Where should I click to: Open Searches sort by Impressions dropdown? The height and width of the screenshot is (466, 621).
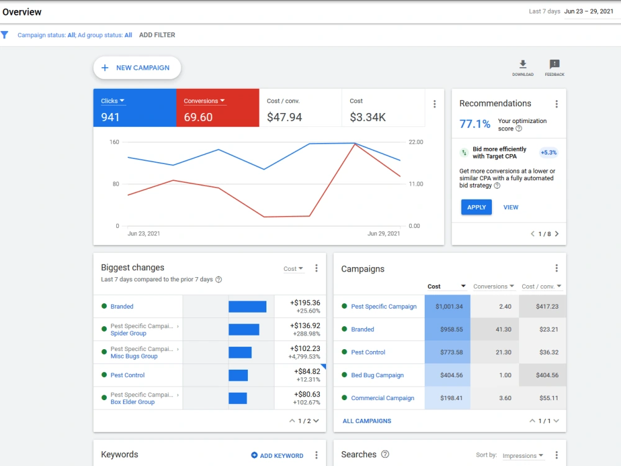coord(523,455)
